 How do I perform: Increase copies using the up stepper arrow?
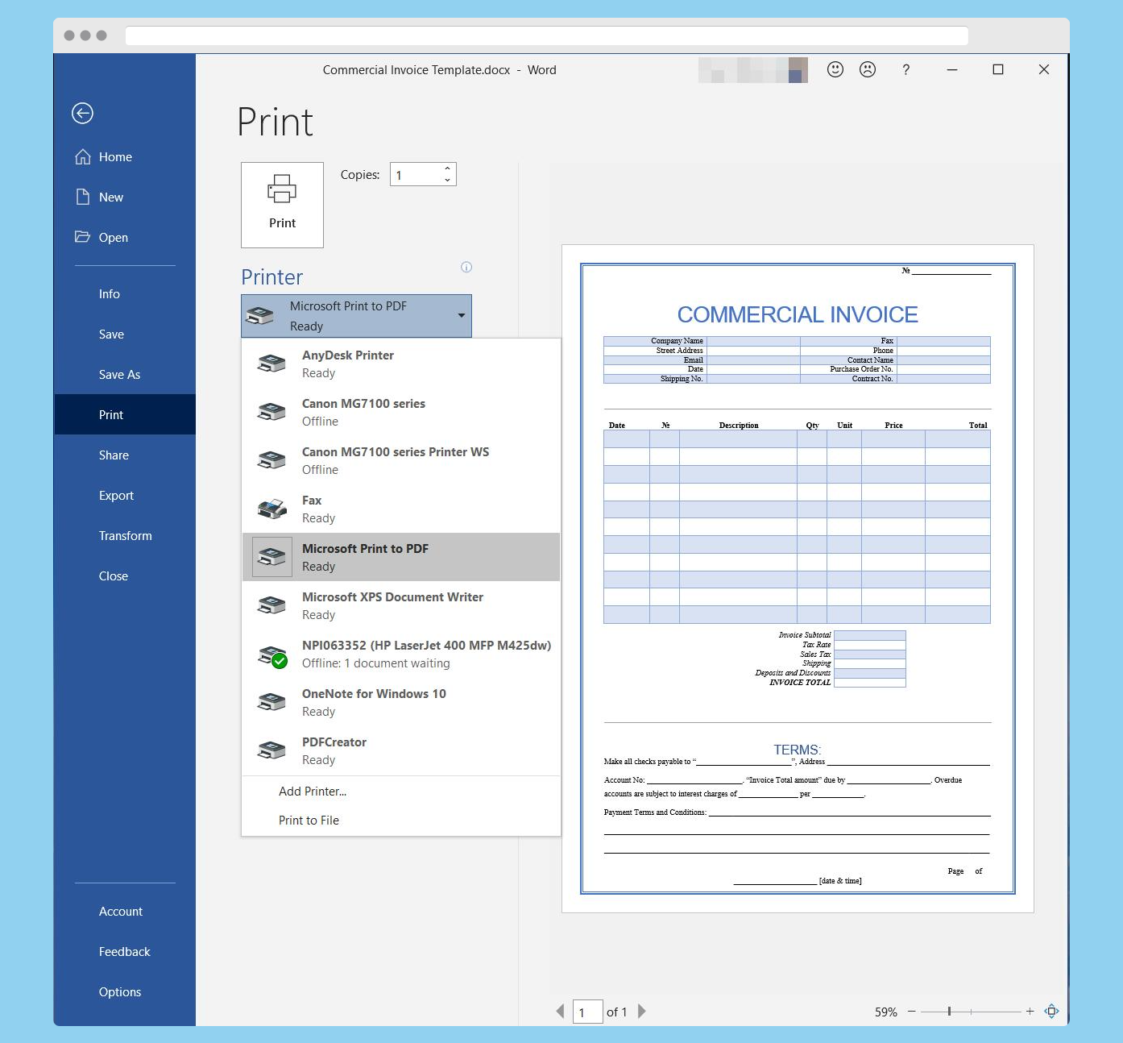coord(447,168)
